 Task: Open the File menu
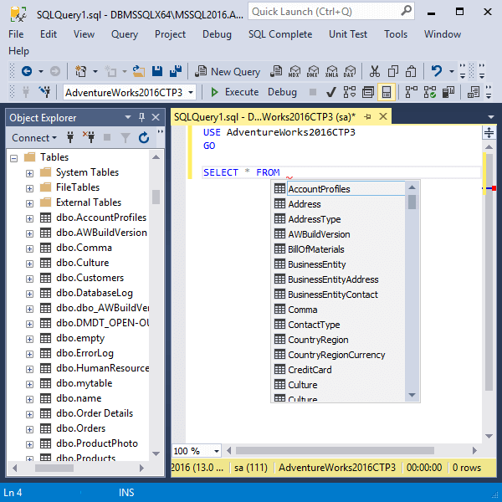coord(16,34)
